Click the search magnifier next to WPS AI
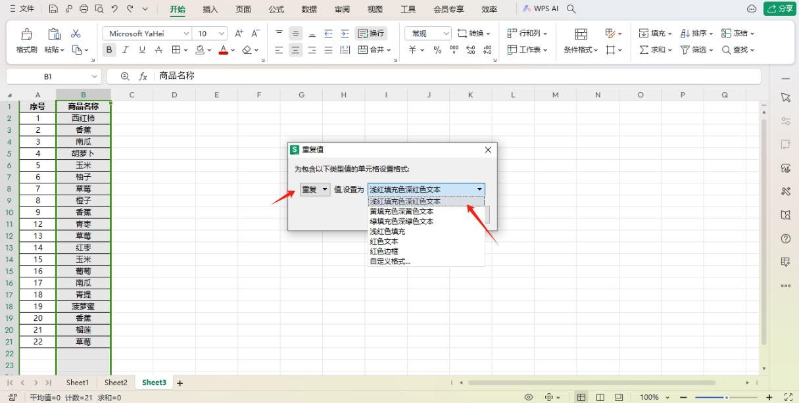The width and height of the screenshot is (799, 403). (571, 9)
